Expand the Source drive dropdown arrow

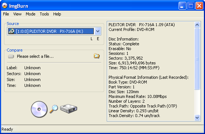(x=98, y=31)
